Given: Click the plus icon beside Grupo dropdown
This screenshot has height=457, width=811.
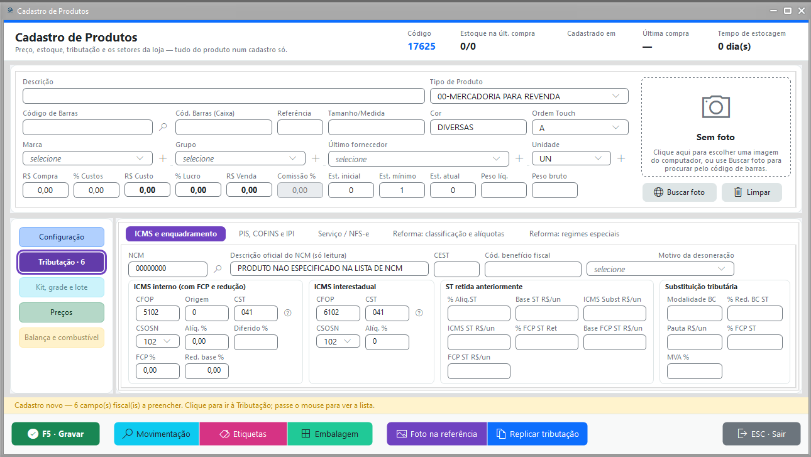Looking at the screenshot, I should pos(316,158).
